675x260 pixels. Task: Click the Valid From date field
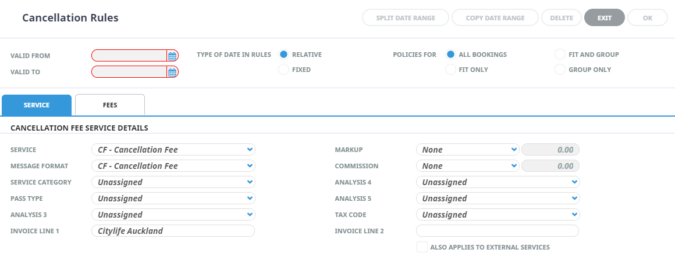click(129, 56)
